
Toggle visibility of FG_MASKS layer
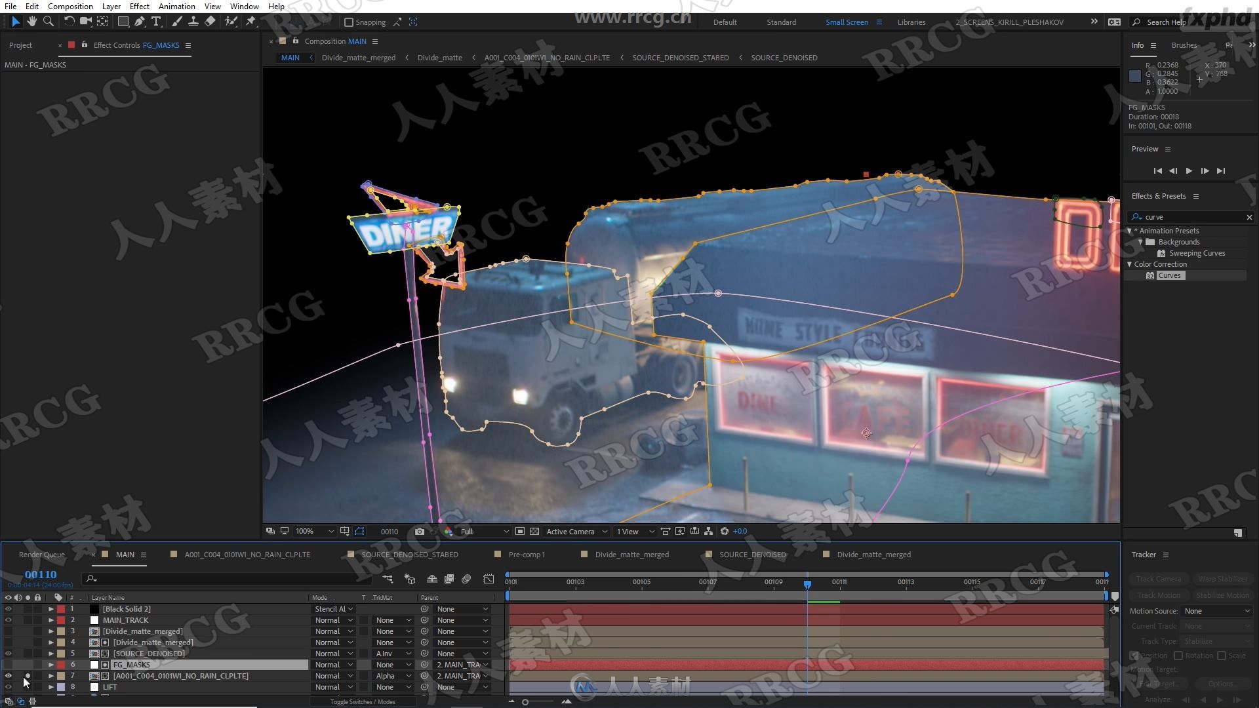click(7, 664)
